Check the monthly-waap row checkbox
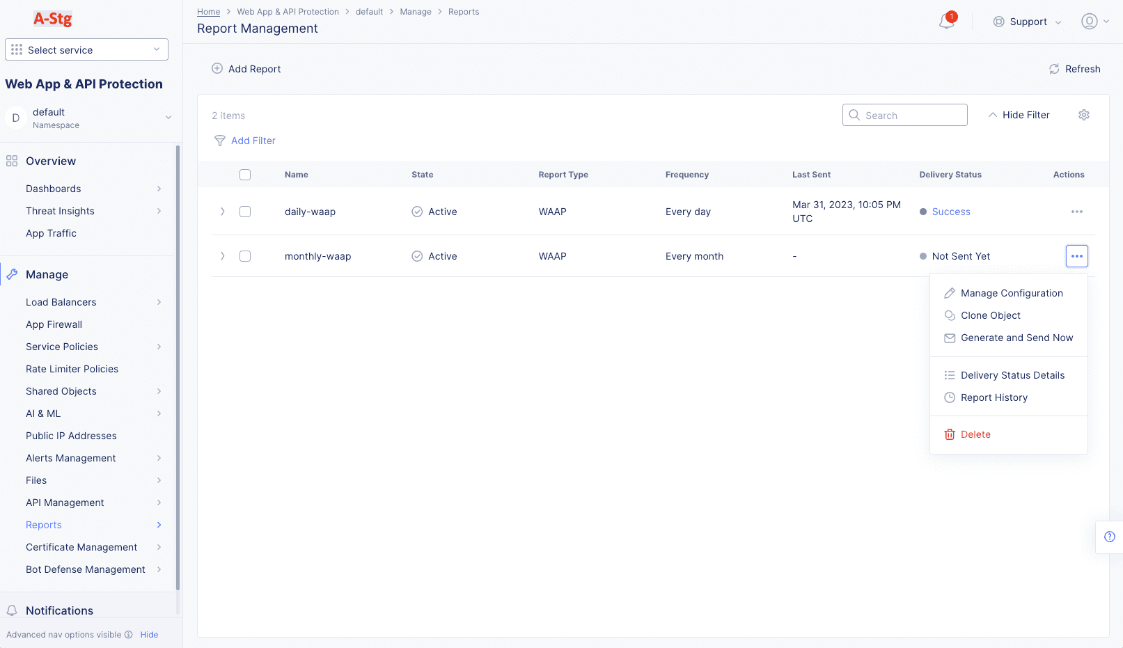Viewport: 1123px width, 648px height. point(245,255)
